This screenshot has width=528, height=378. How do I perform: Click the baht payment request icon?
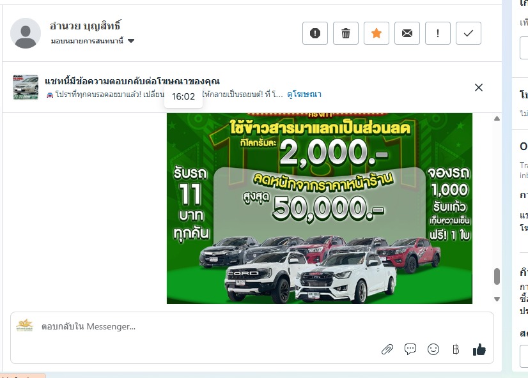click(456, 350)
